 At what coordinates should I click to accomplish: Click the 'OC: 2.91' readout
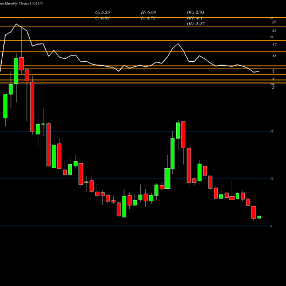(x=196, y=13)
